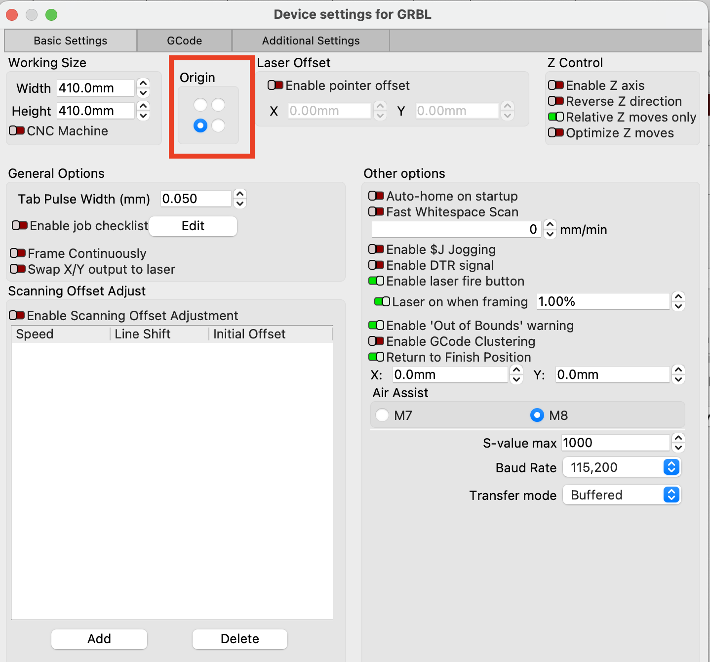Viewport: 710px width, 662px height.
Task: Adjust the mm/min stepper arrows
Action: pyautogui.click(x=550, y=229)
